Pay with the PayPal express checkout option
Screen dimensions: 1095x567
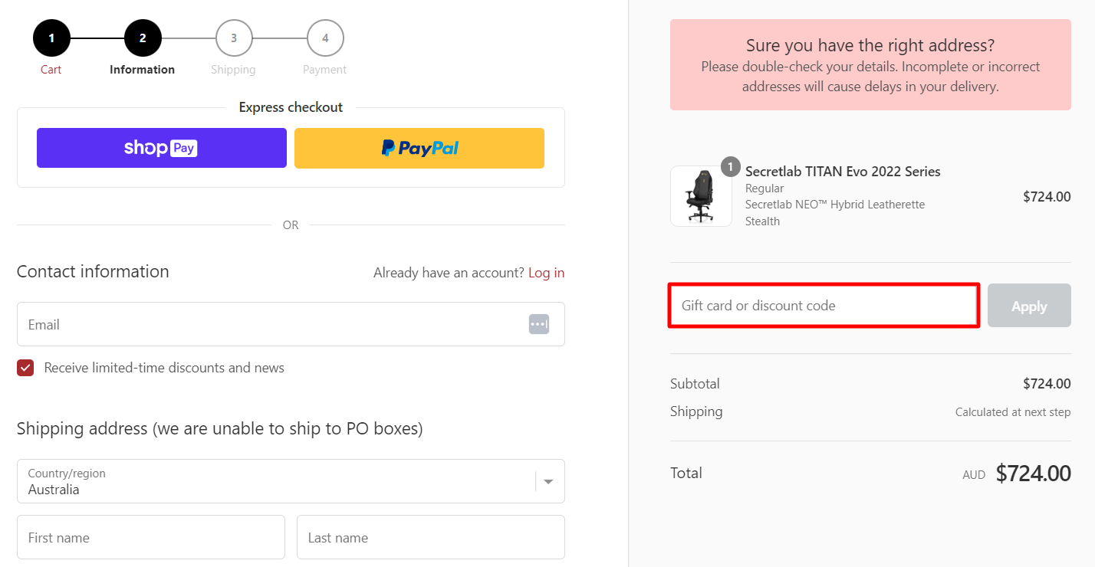click(419, 147)
